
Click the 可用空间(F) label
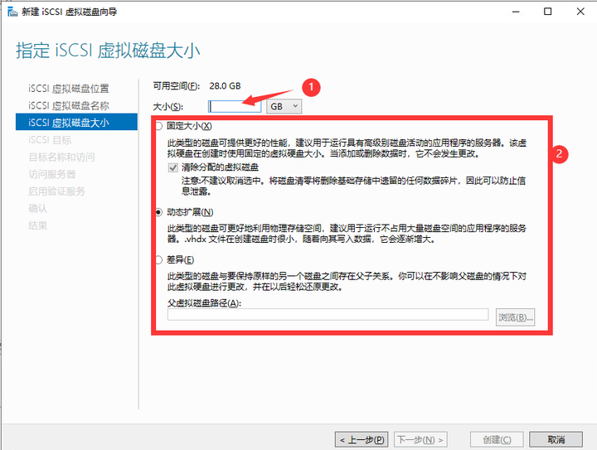tap(177, 86)
